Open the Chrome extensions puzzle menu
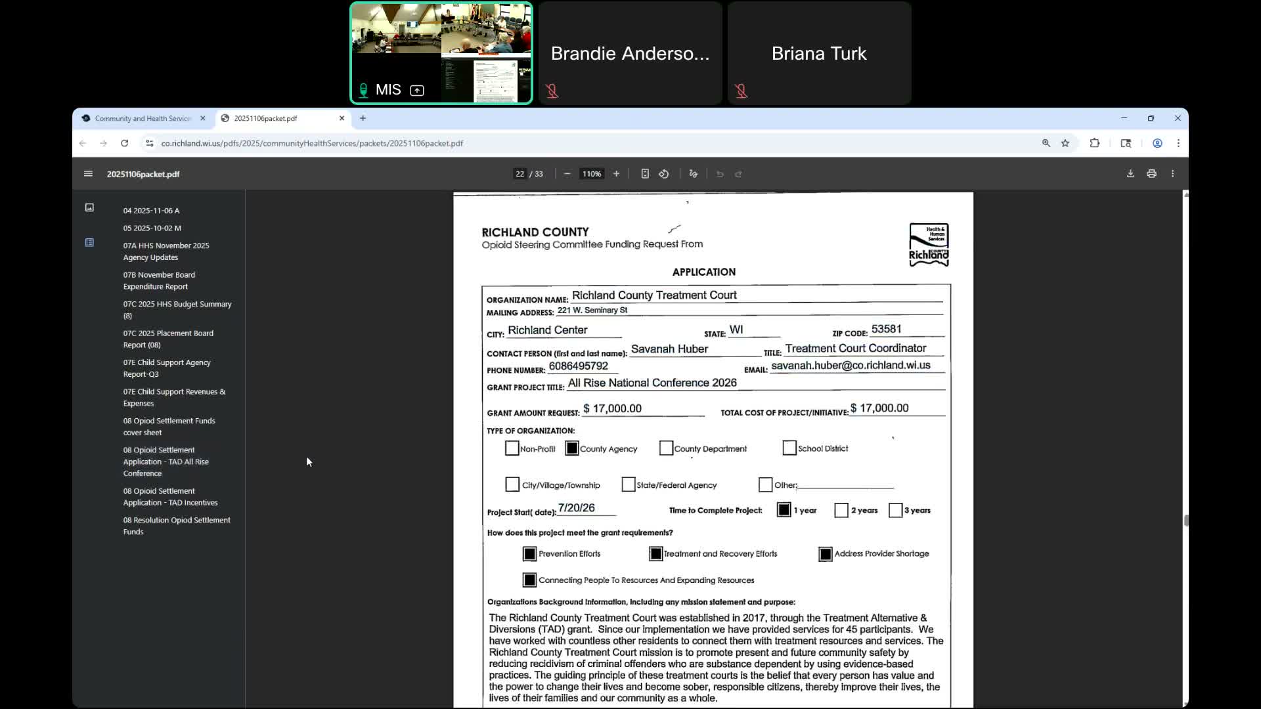The height and width of the screenshot is (709, 1261). [1094, 143]
